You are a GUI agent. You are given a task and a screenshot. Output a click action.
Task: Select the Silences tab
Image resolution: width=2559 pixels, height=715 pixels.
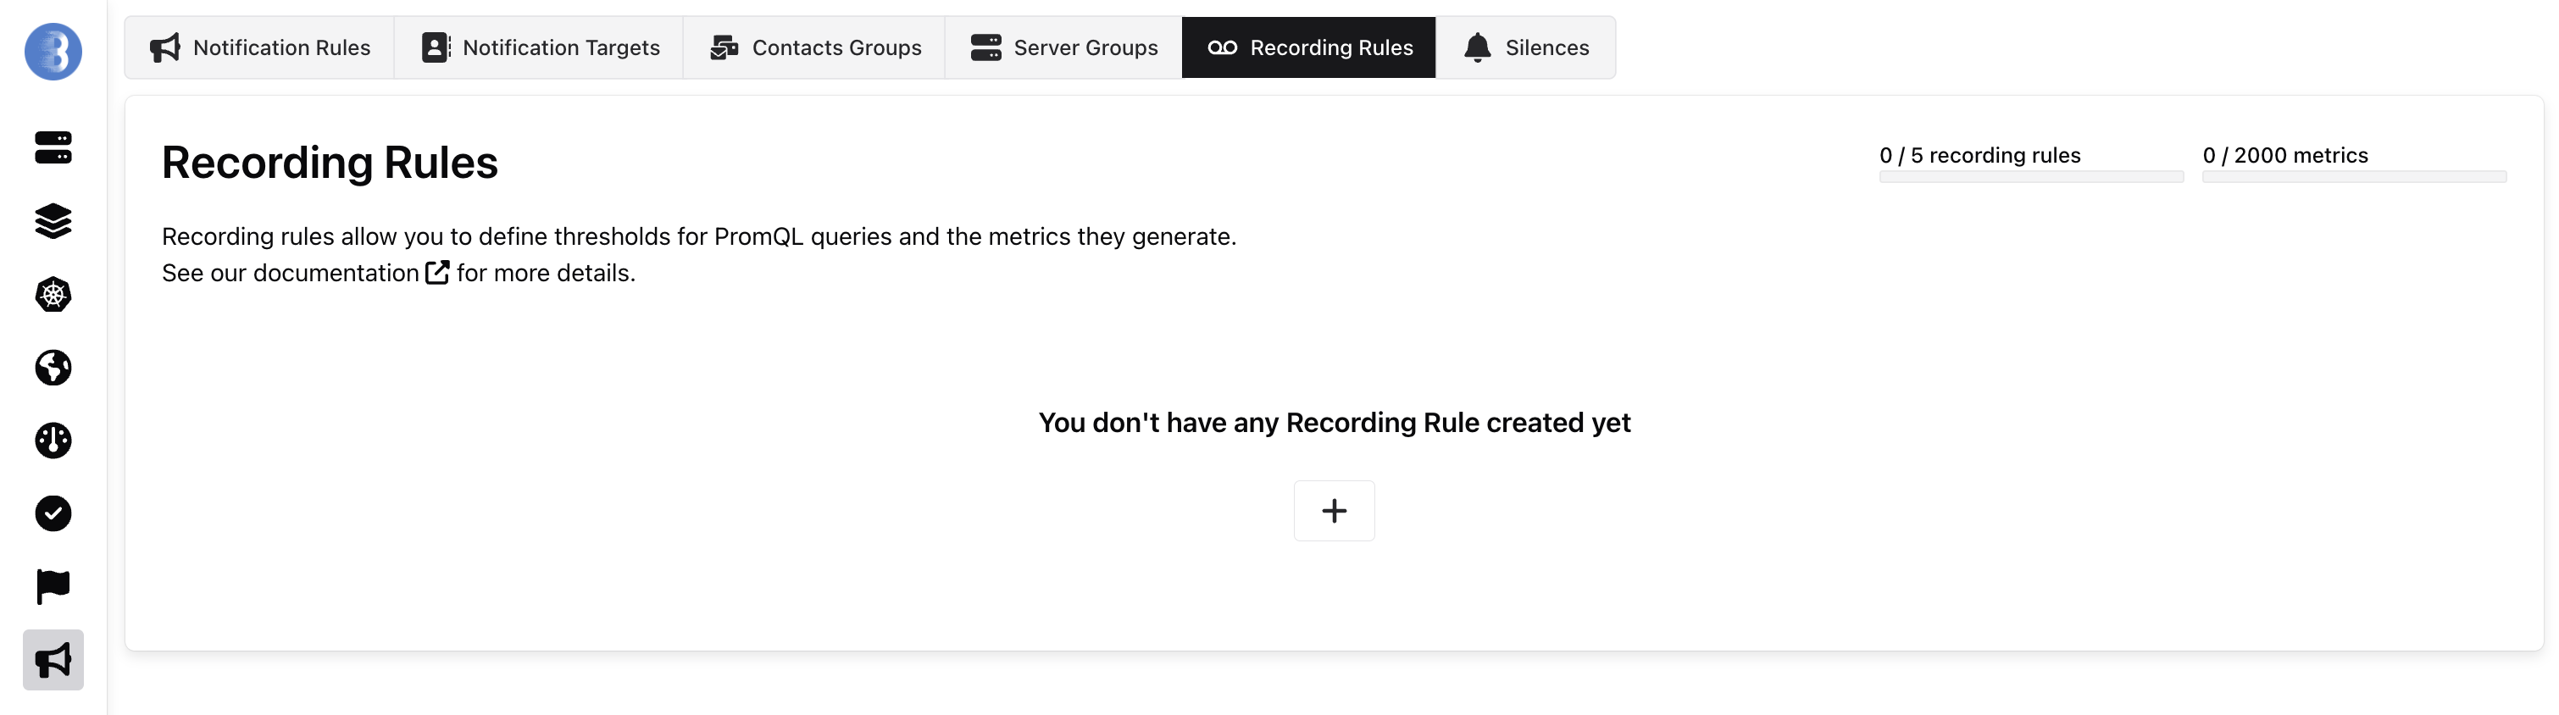pyautogui.click(x=1527, y=47)
